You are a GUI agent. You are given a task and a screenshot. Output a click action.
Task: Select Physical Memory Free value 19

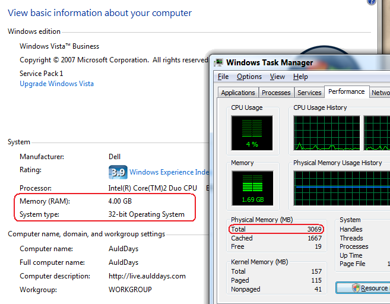point(318,246)
